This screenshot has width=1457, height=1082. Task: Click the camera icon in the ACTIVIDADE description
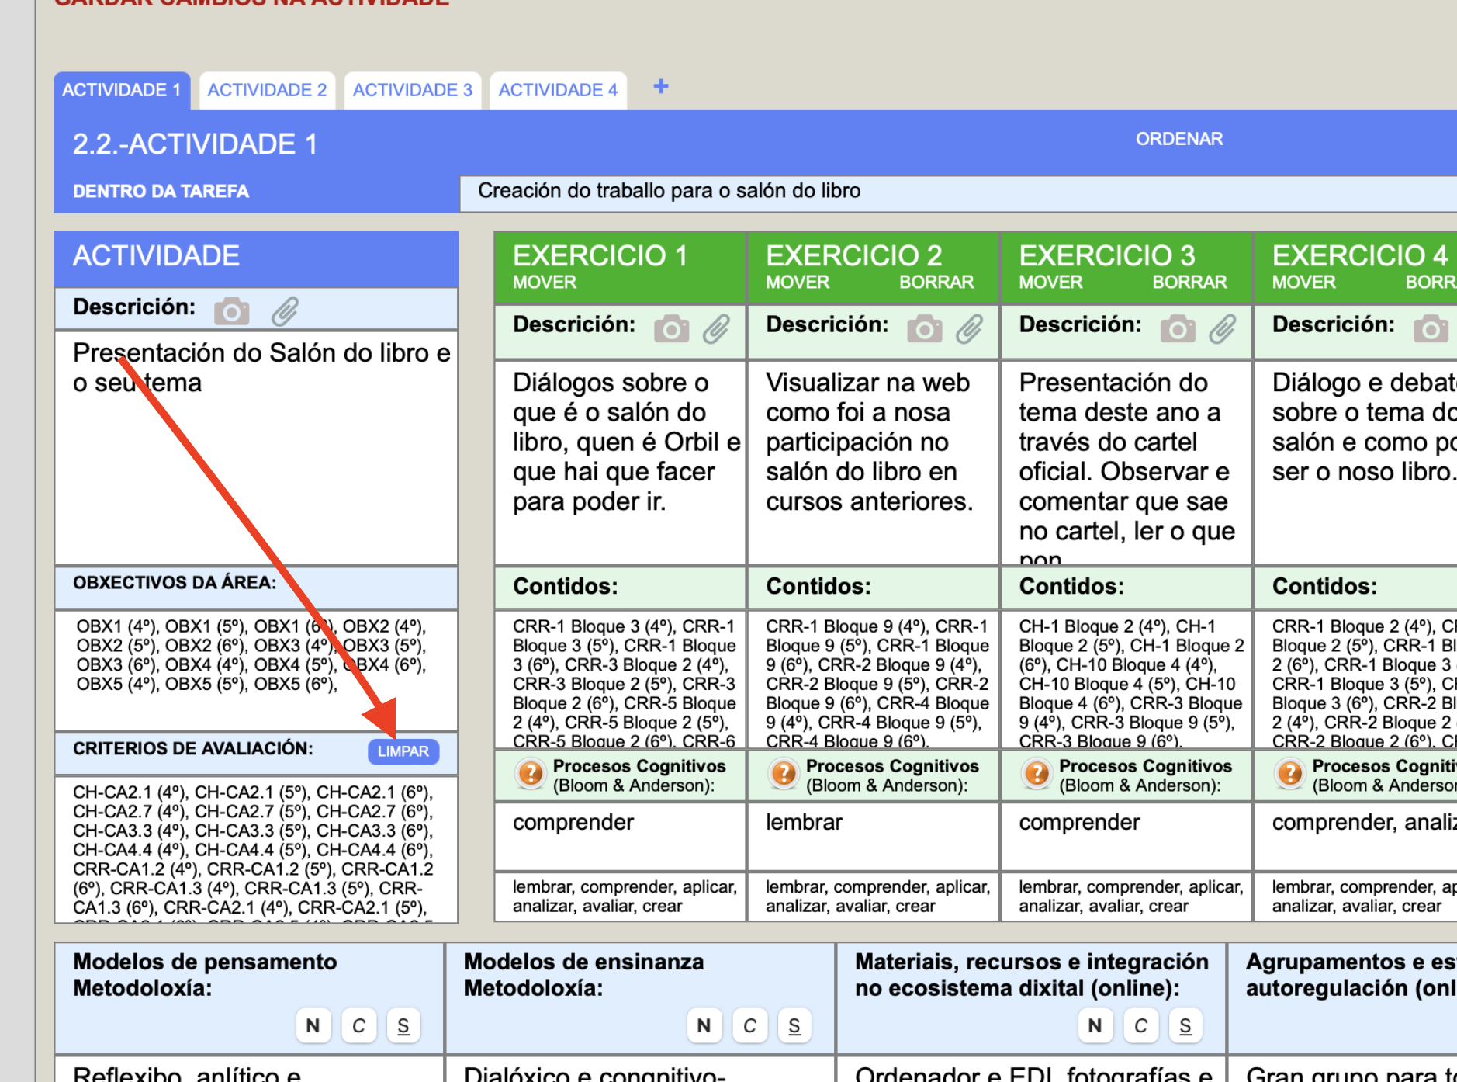pos(231,311)
